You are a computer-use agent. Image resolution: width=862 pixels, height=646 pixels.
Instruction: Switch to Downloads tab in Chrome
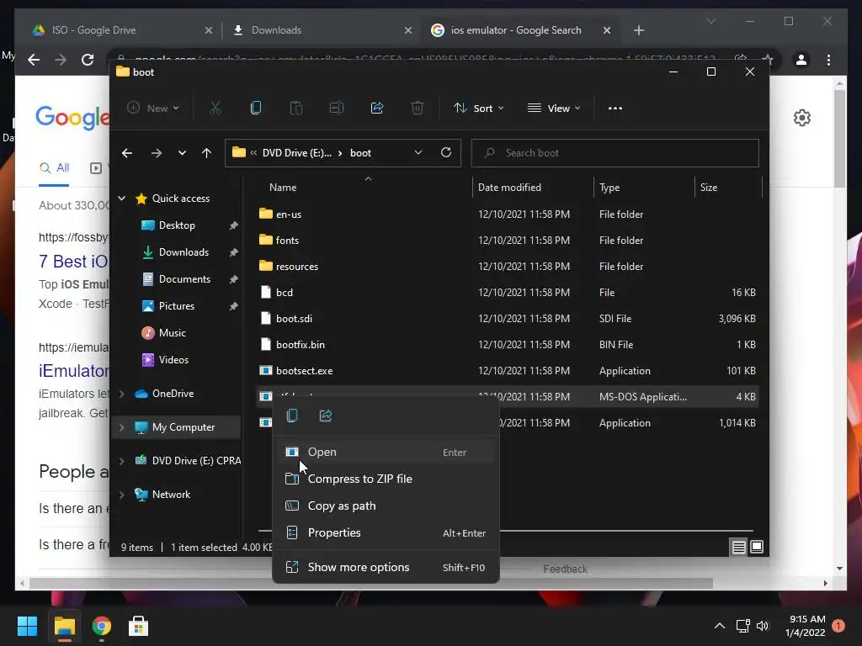click(322, 30)
